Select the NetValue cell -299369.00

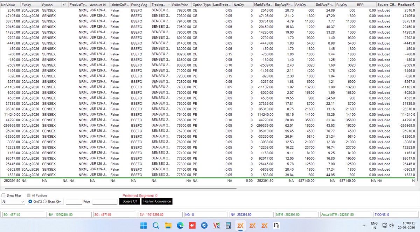[x=10, y=125]
